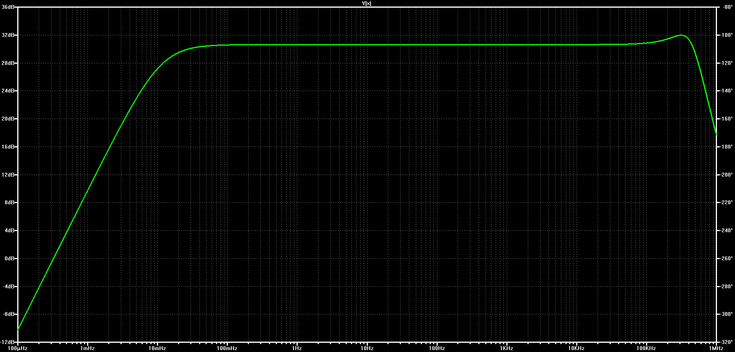Click the -260° phase axis label

tap(727, 258)
